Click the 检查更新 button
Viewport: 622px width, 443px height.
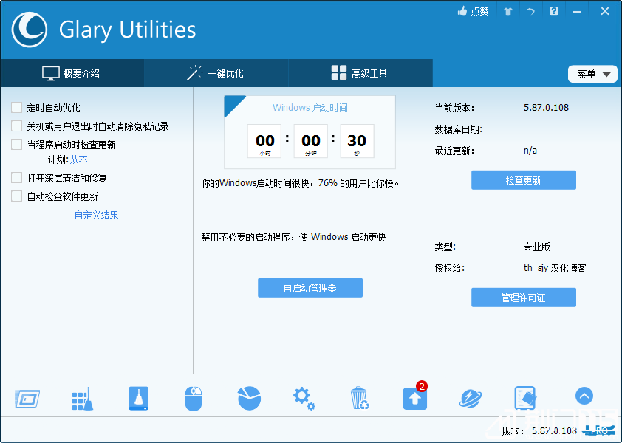coord(524,180)
